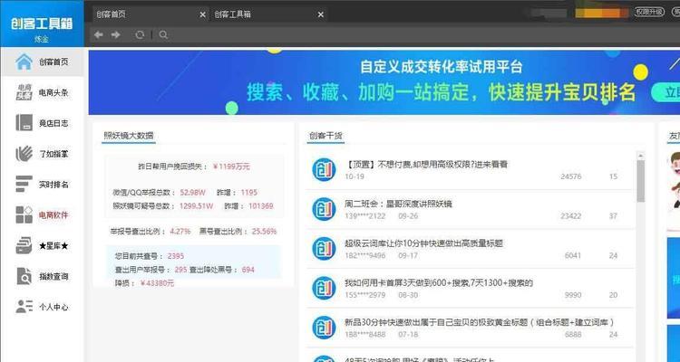Click author 182****9496 under 超级云词库
Screen dimensions: 680x362
pos(364,255)
